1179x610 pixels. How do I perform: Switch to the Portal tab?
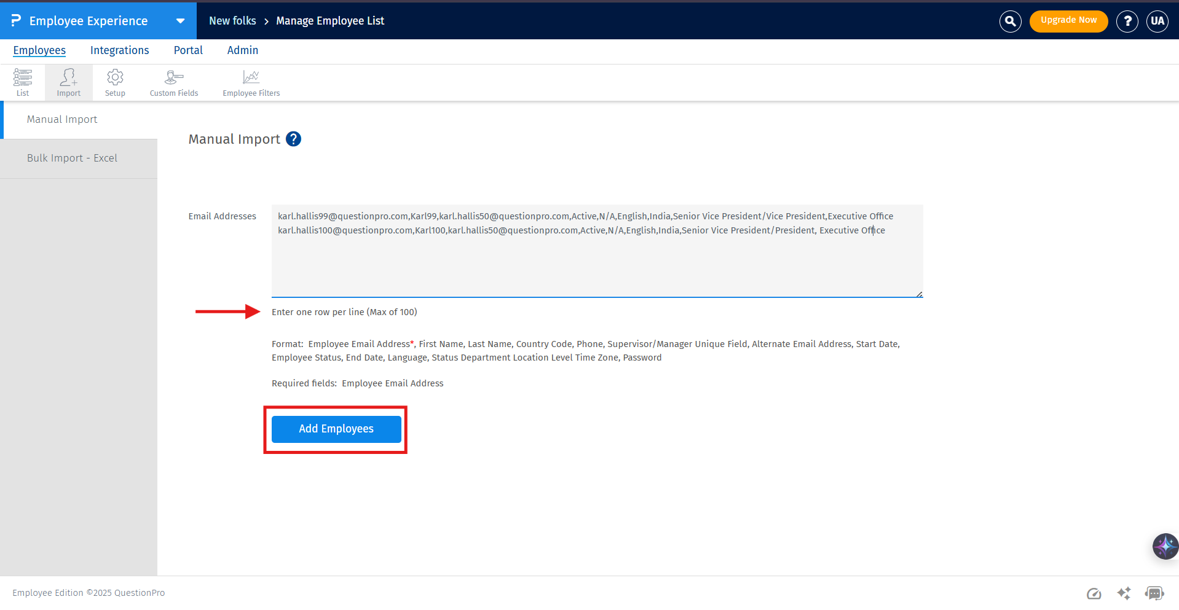[x=188, y=50]
